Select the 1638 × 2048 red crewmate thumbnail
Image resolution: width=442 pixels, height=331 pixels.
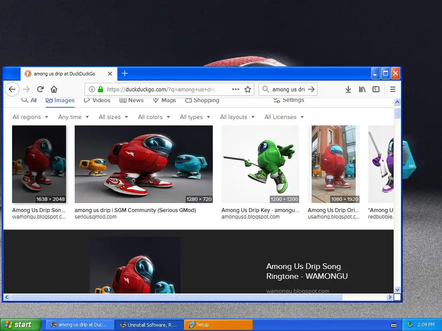(39, 164)
